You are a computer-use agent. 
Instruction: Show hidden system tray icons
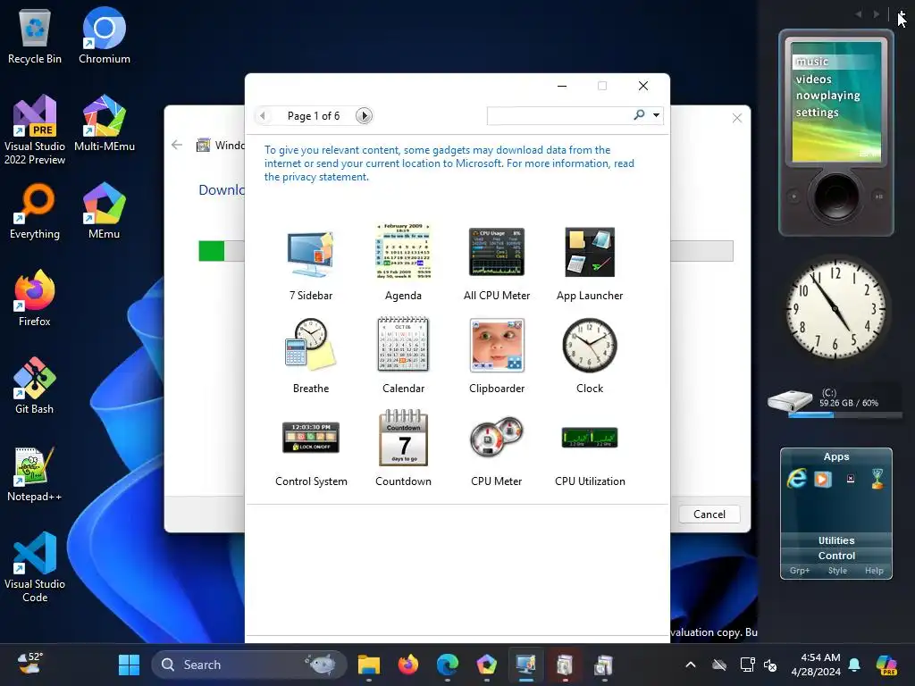click(691, 665)
